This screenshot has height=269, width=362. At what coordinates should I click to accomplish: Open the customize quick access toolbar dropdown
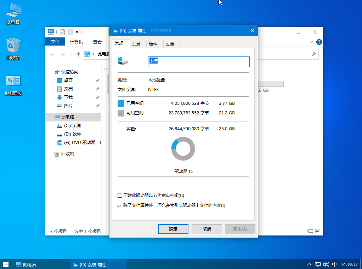pyautogui.click(x=77, y=32)
